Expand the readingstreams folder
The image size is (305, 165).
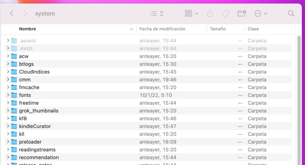tap(8, 149)
